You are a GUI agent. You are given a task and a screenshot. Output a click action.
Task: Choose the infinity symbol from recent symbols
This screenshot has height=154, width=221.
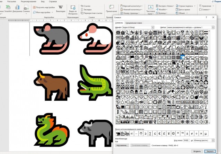[x=132, y=133]
